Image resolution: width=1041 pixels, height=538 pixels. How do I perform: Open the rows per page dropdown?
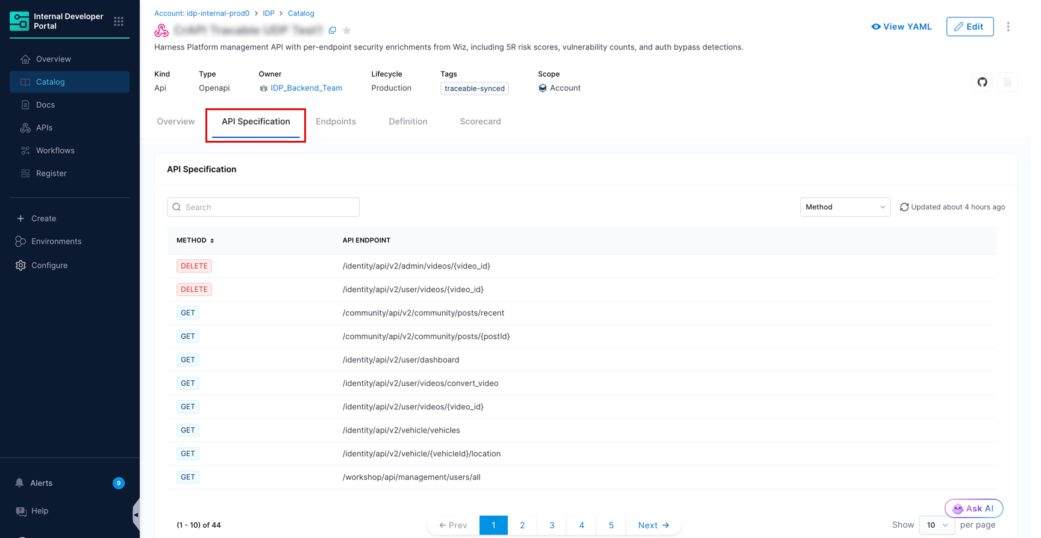[x=937, y=525]
